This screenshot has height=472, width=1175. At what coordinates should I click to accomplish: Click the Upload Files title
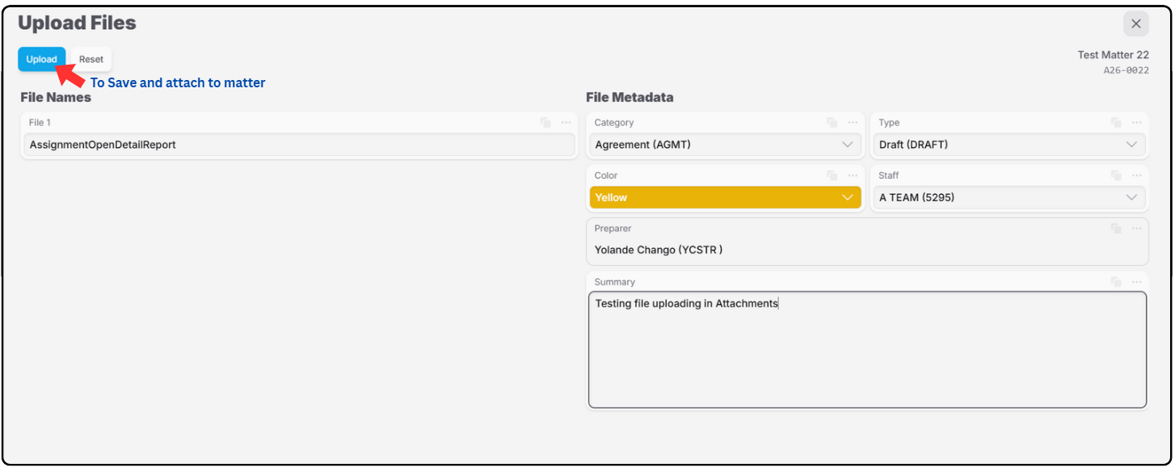(77, 23)
